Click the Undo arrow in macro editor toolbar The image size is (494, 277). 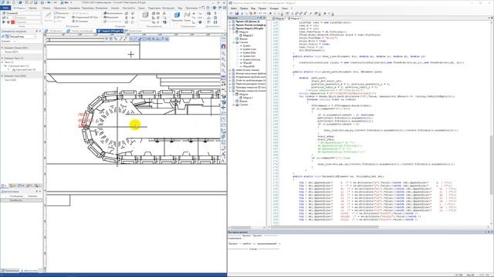coord(260,14)
